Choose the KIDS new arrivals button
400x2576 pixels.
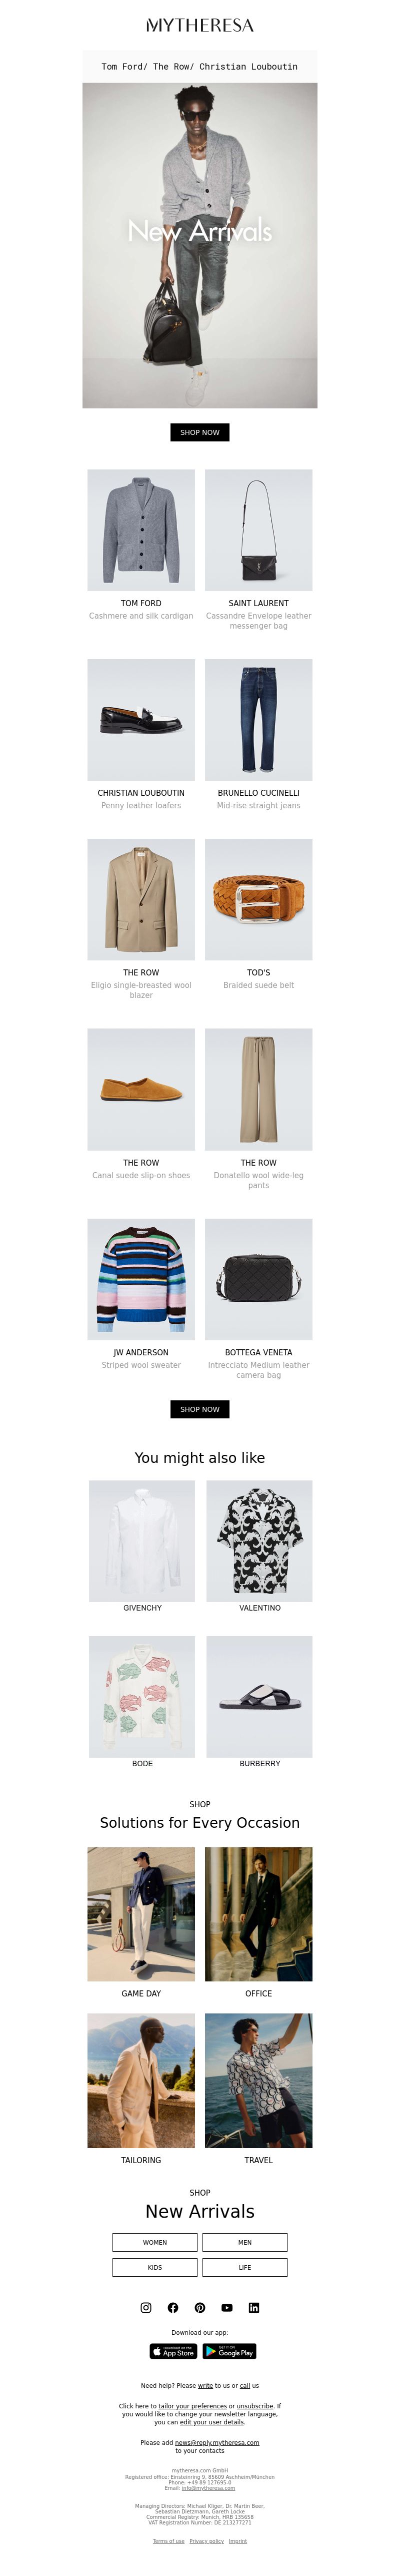[155, 2267]
